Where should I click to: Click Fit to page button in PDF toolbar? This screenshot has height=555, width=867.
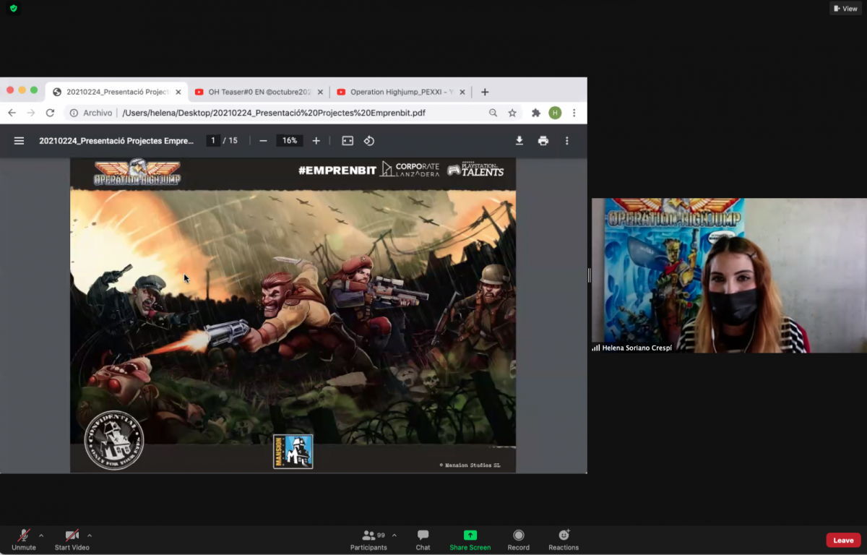tap(348, 141)
